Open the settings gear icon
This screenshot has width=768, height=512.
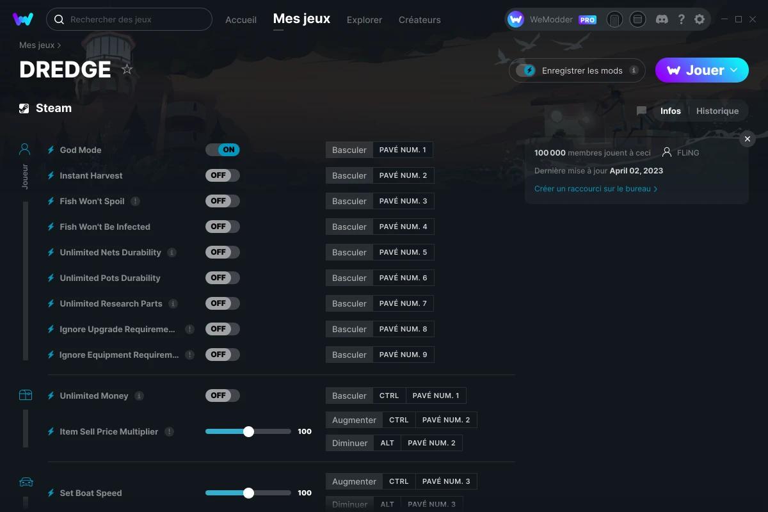700,20
